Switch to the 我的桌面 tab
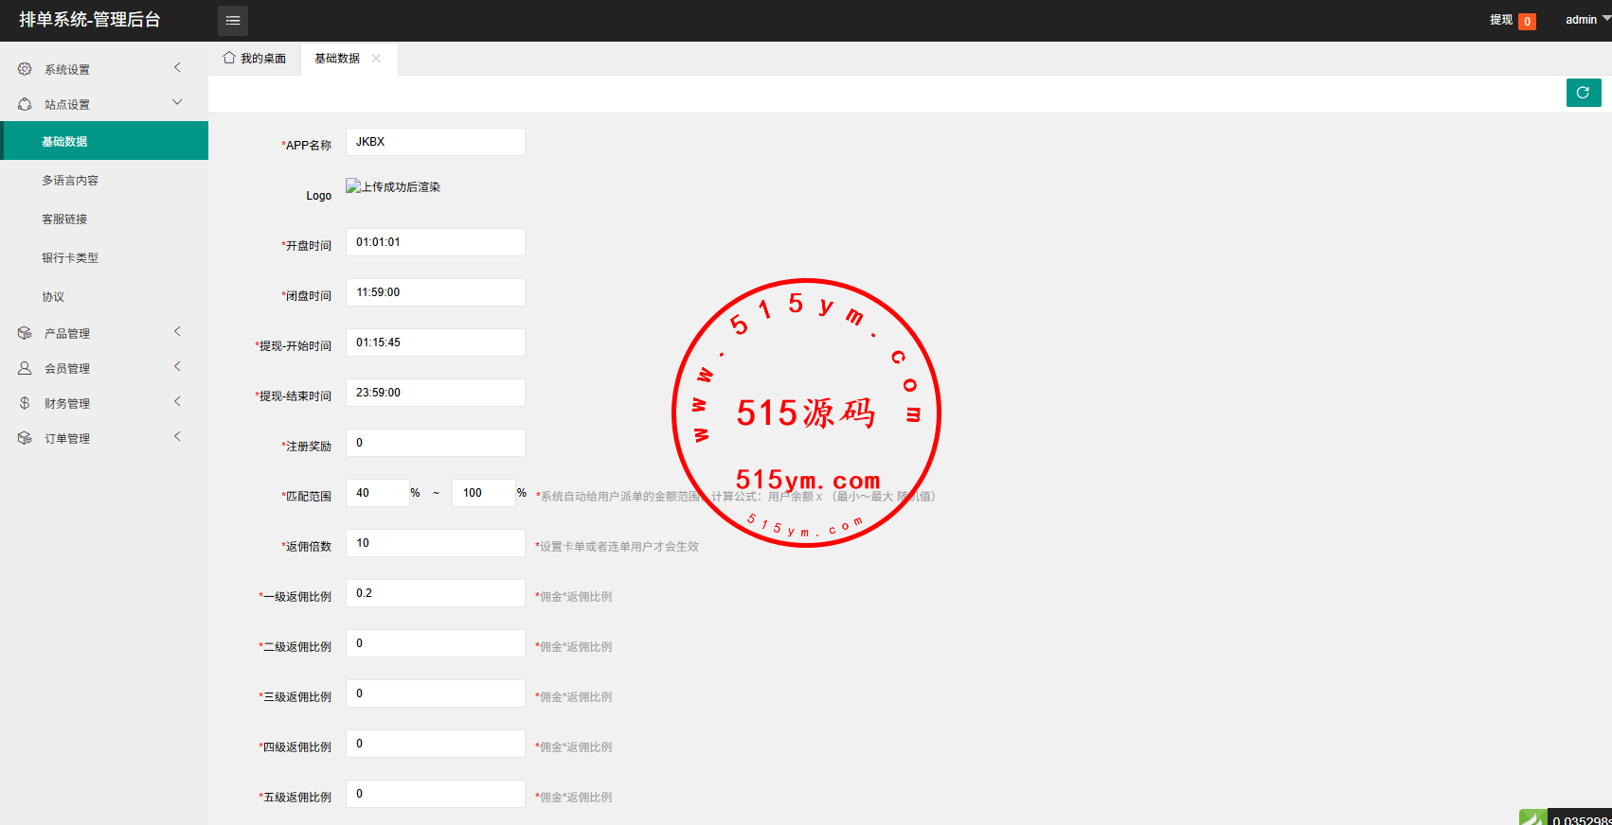1612x825 pixels. click(x=255, y=59)
